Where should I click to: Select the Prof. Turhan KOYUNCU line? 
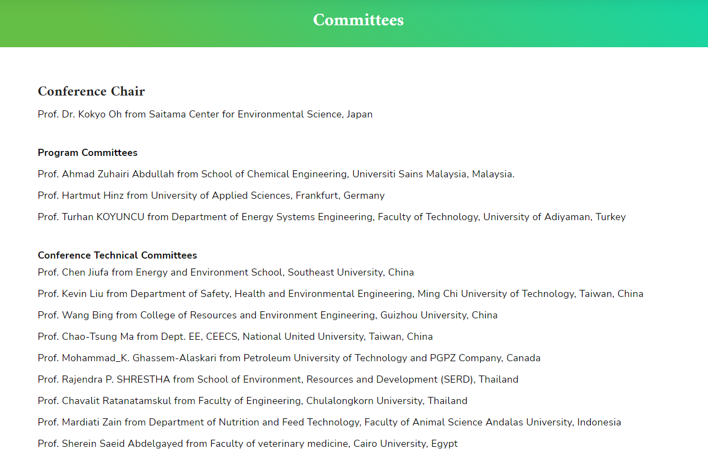[x=332, y=217]
